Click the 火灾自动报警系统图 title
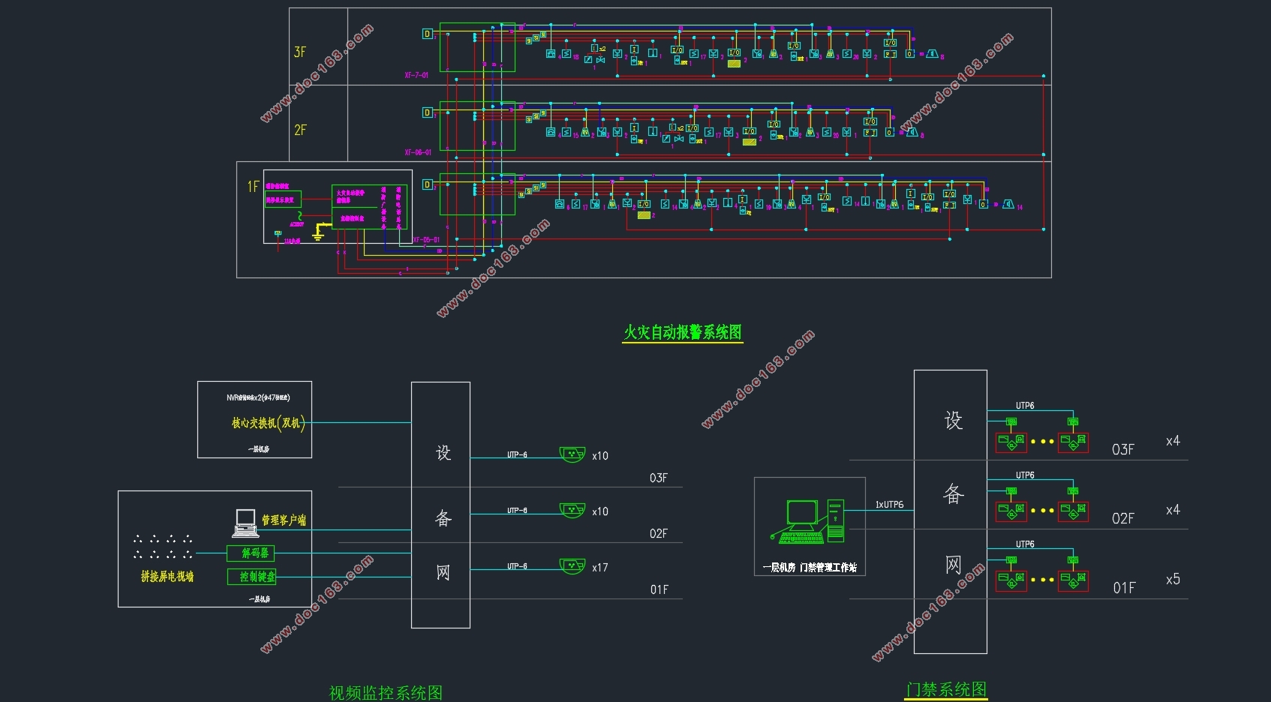This screenshot has height=702, width=1271. click(x=683, y=332)
